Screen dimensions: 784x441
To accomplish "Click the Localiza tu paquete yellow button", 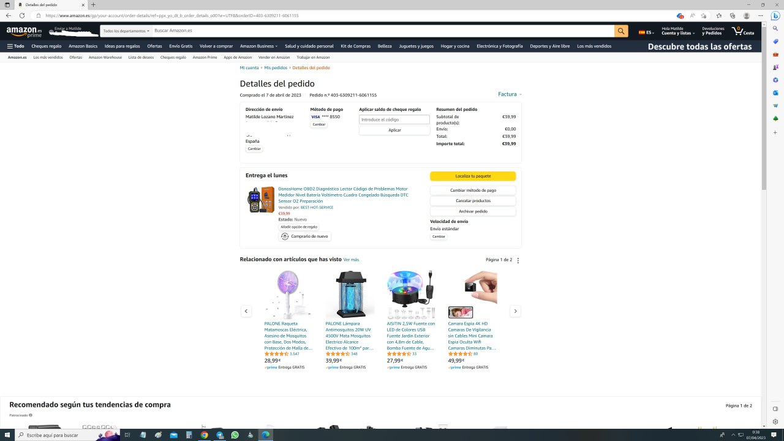I will click(473, 176).
